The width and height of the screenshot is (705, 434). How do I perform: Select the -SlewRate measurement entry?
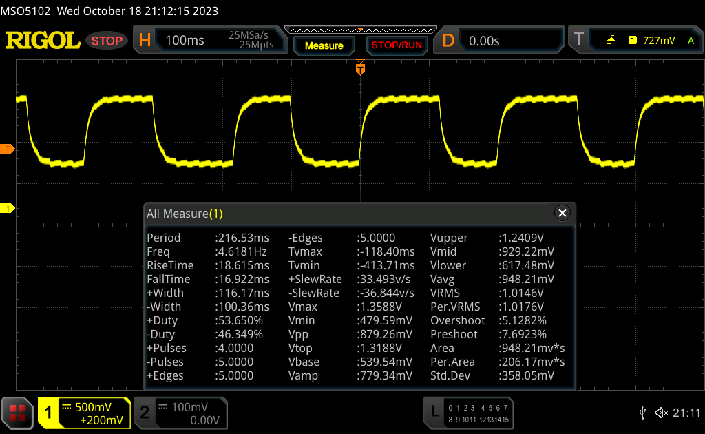pos(351,293)
